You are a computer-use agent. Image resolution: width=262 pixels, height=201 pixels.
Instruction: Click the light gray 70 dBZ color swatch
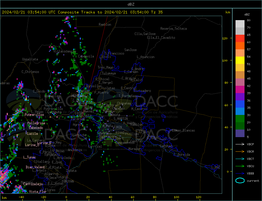click(240, 24)
